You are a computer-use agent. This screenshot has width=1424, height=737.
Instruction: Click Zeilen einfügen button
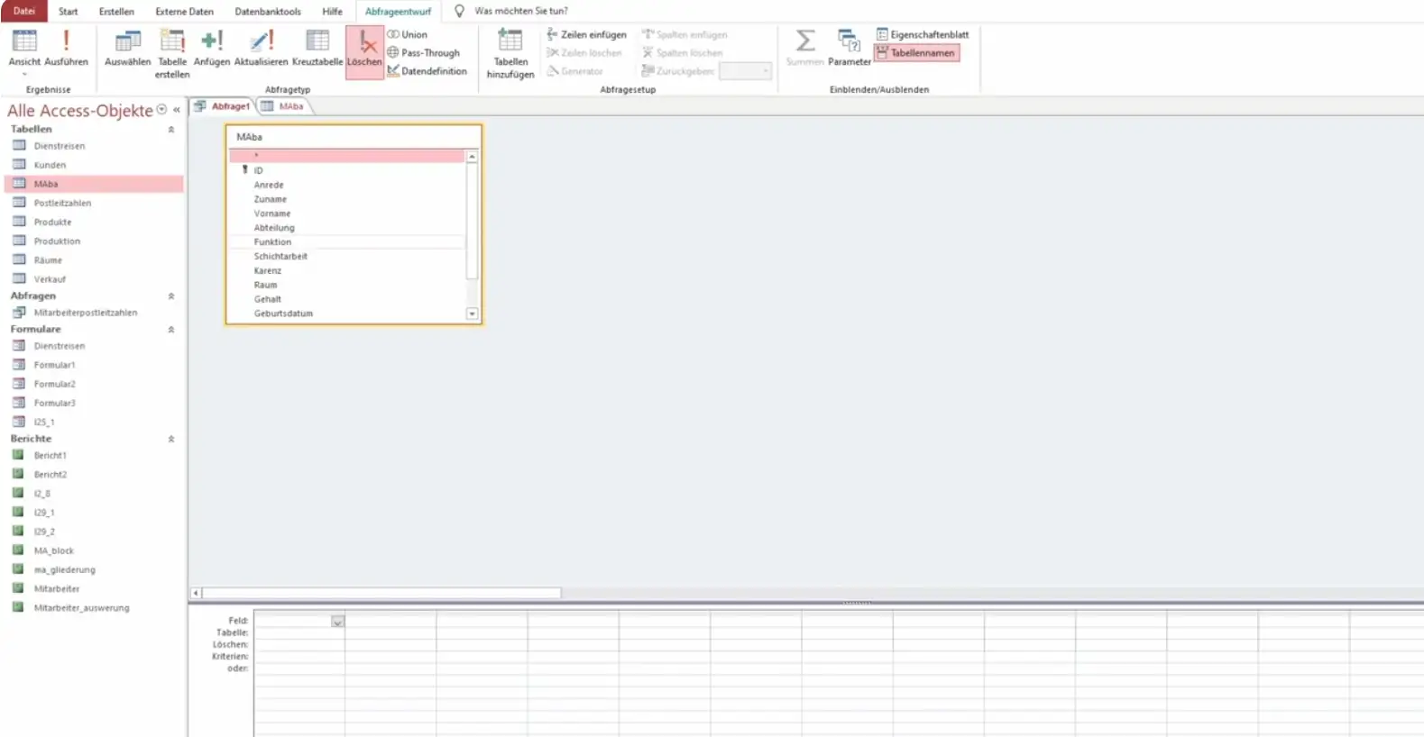pyautogui.click(x=586, y=34)
